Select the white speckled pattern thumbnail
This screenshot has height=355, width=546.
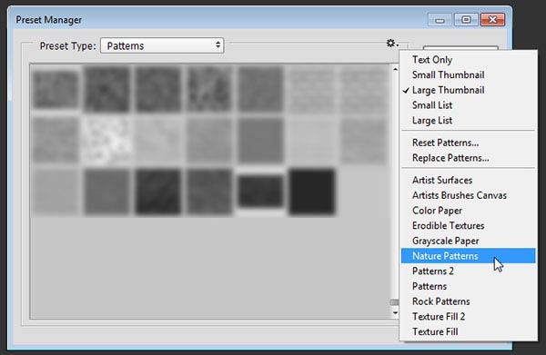click(x=107, y=141)
